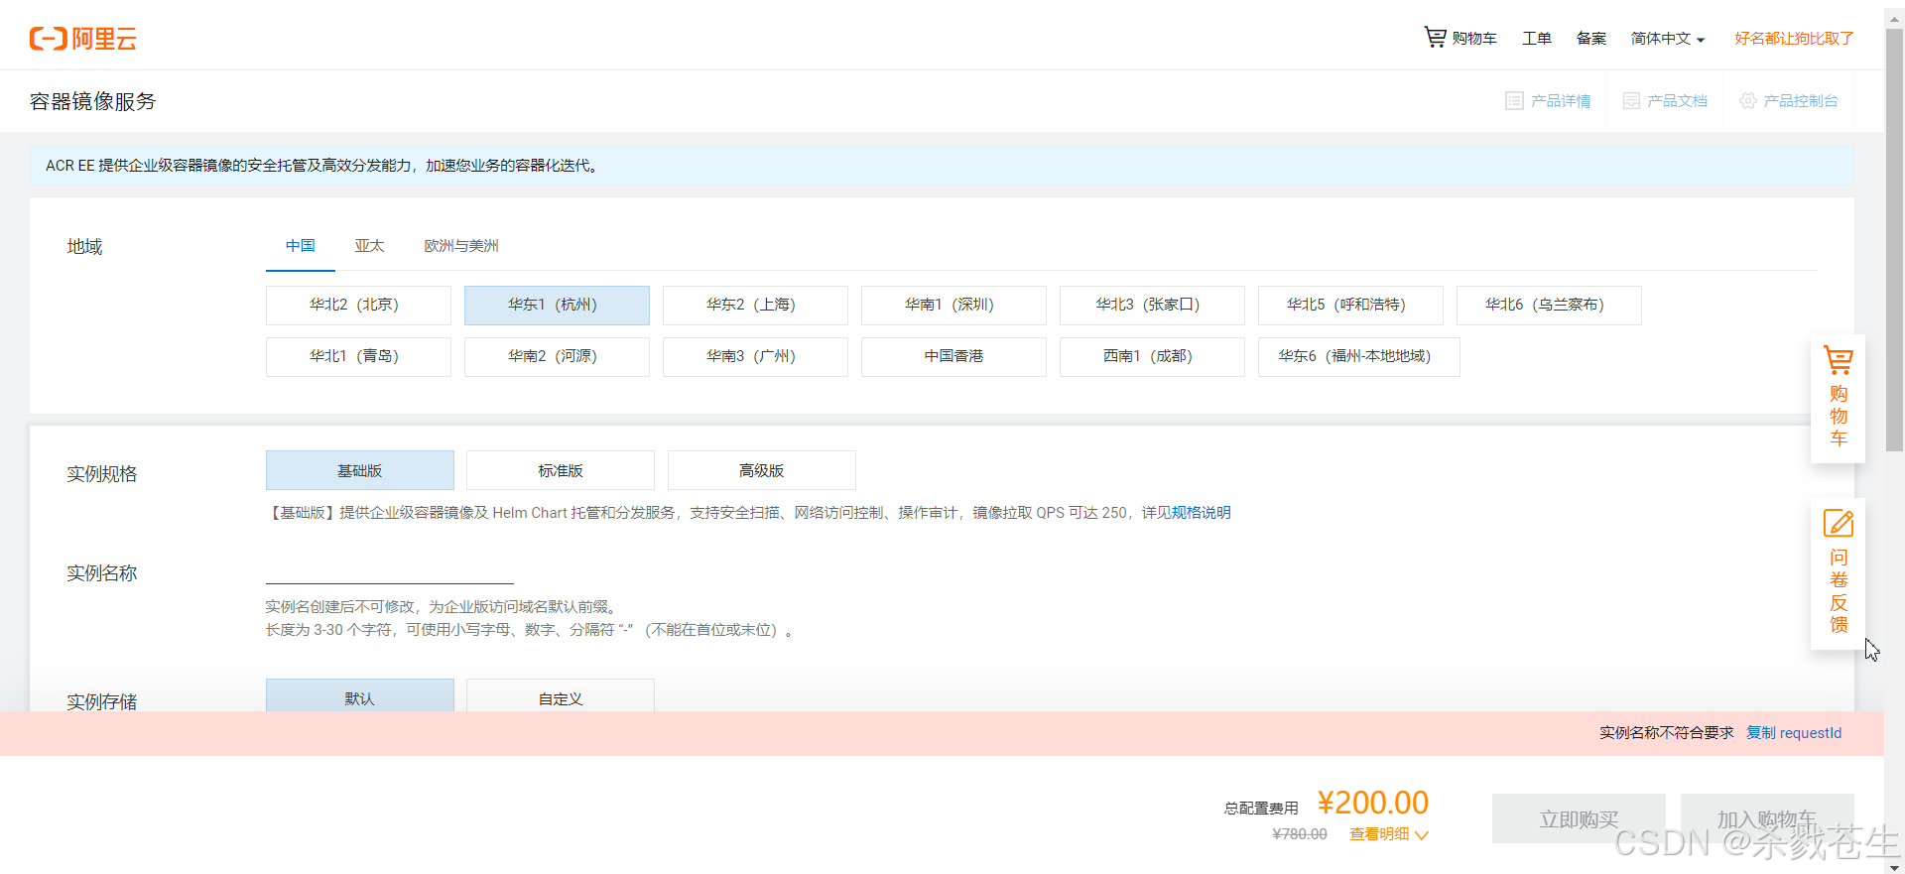Select region 华东1 (杭州)
The width and height of the screenshot is (1905, 874).
point(557,306)
